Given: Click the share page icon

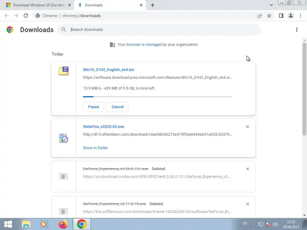Looking at the screenshot, I should 260,16.
